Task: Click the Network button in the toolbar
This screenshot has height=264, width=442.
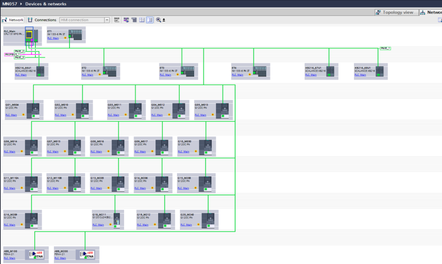Action: tap(13, 20)
